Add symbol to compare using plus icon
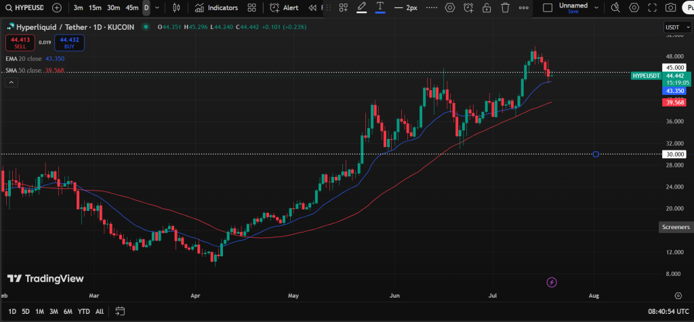 pos(57,7)
